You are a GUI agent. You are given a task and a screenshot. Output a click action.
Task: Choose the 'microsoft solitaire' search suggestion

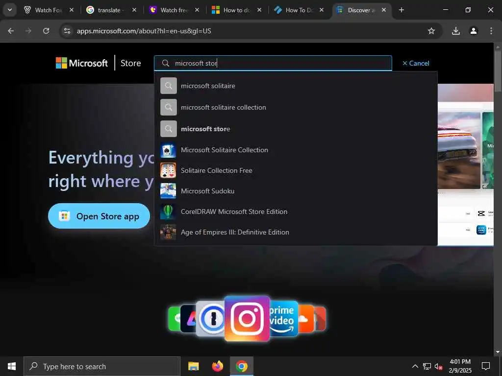point(296,86)
